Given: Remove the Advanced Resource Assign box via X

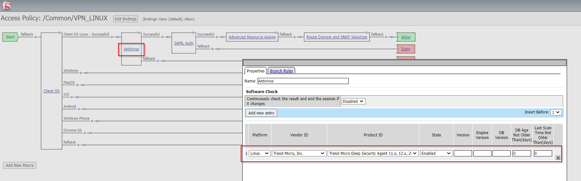Looking at the screenshot, I should pos(275,33).
